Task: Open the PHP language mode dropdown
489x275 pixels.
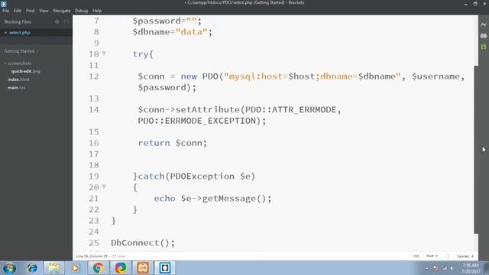Action: coord(432,256)
